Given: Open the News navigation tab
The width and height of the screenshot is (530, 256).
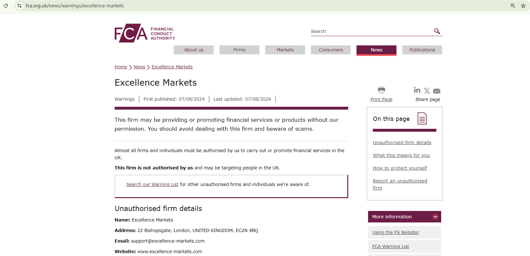Looking at the screenshot, I should click(376, 50).
